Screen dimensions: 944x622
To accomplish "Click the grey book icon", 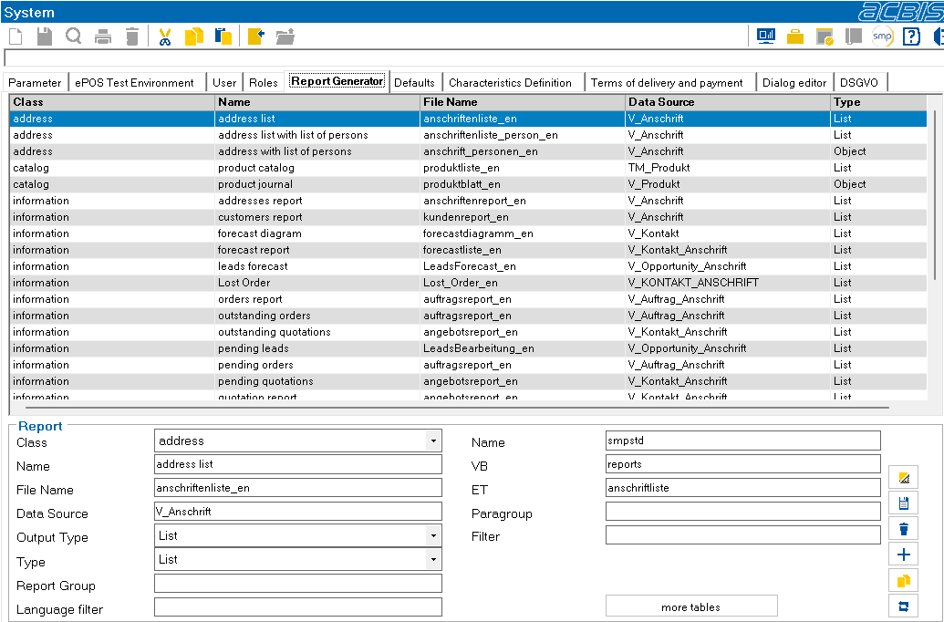I will tap(853, 36).
